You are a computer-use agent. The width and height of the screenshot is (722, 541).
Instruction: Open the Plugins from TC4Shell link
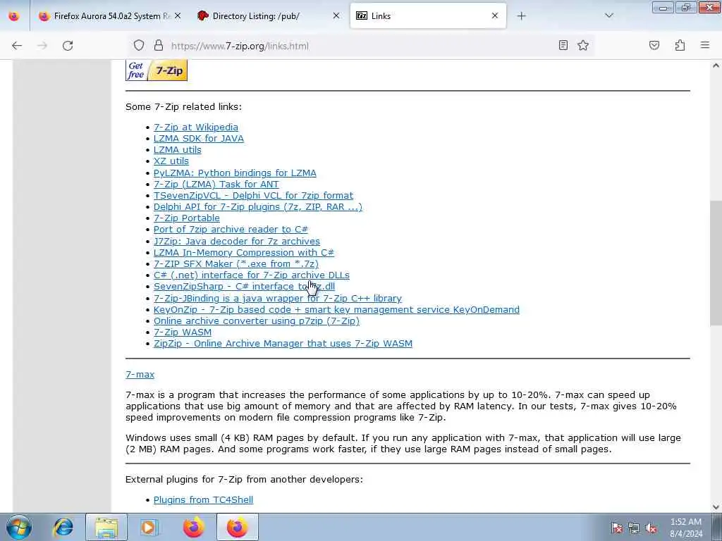click(x=203, y=499)
